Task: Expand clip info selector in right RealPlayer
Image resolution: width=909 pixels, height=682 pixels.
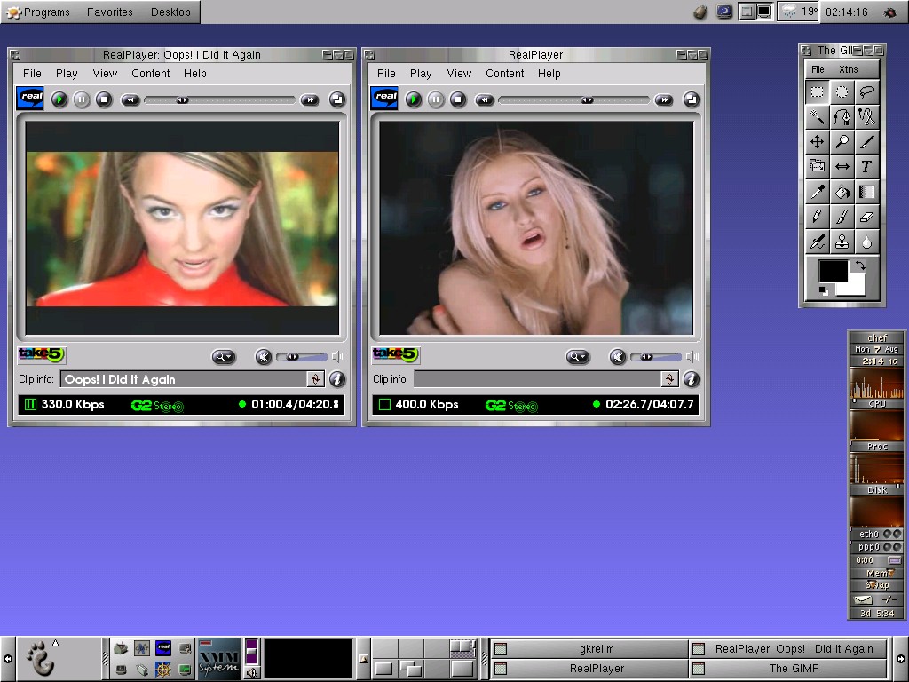Action: pos(669,379)
